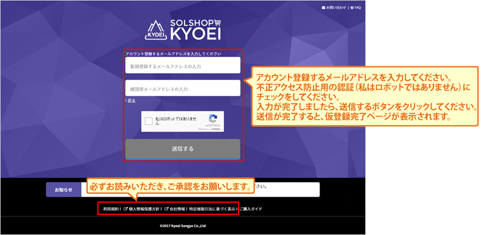The image size is (487, 235).
Task: Click the お知らせ label
Action: [x=64, y=190]
